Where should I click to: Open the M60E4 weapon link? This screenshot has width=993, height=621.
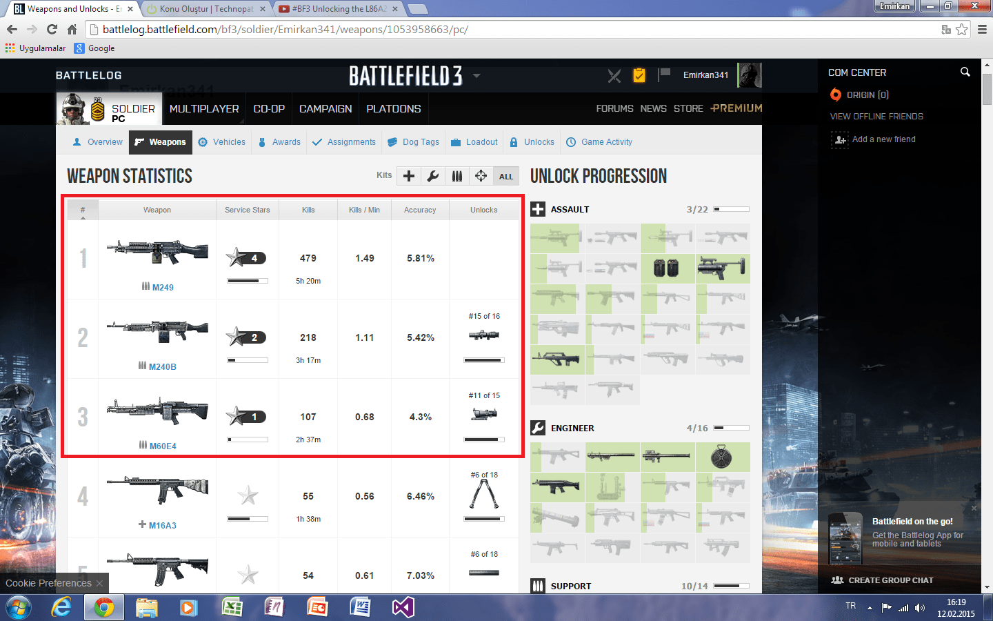(x=163, y=446)
